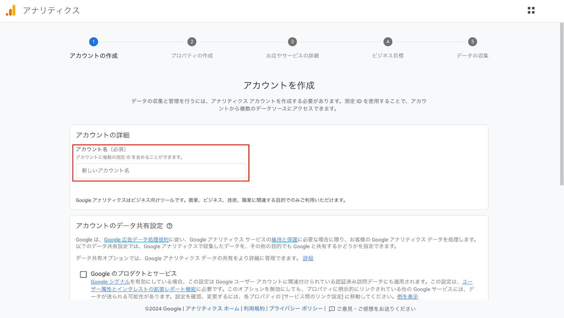Image resolution: width=564 pixels, height=318 pixels.
Task: Open アナリティクス ホーム footer link
Action: [x=212, y=309]
